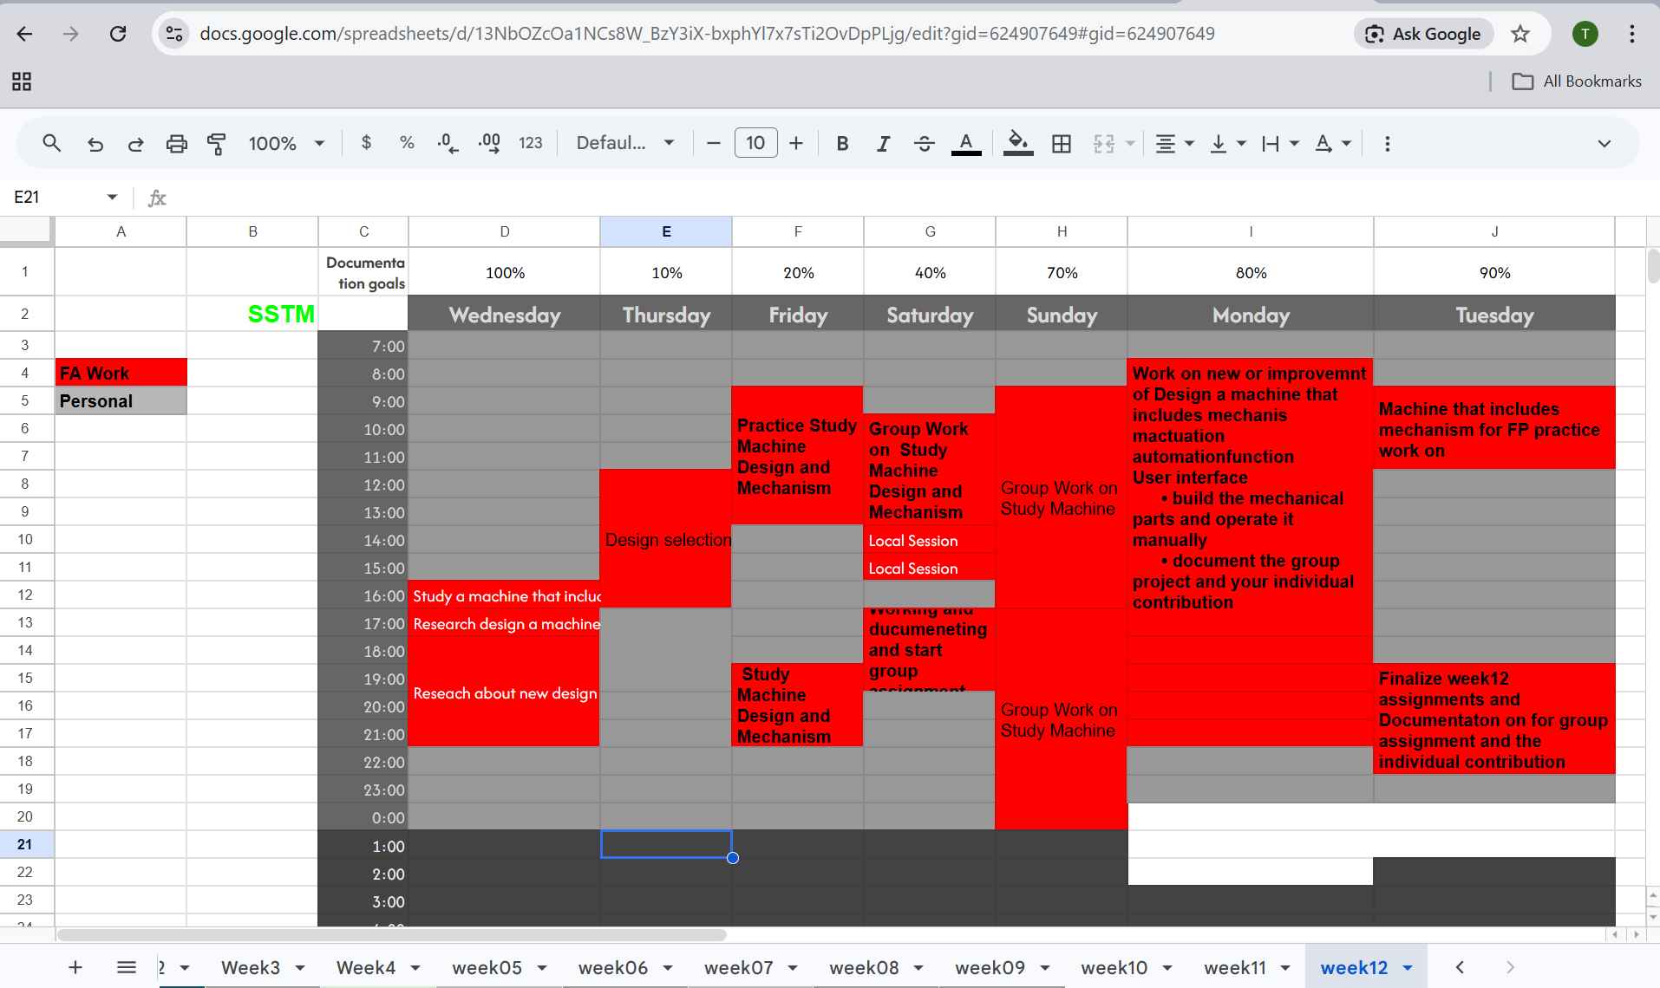This screenshot has height=988, width=1660.
Task: Select the Wednesday header cell
Action: tap(505, 315)
